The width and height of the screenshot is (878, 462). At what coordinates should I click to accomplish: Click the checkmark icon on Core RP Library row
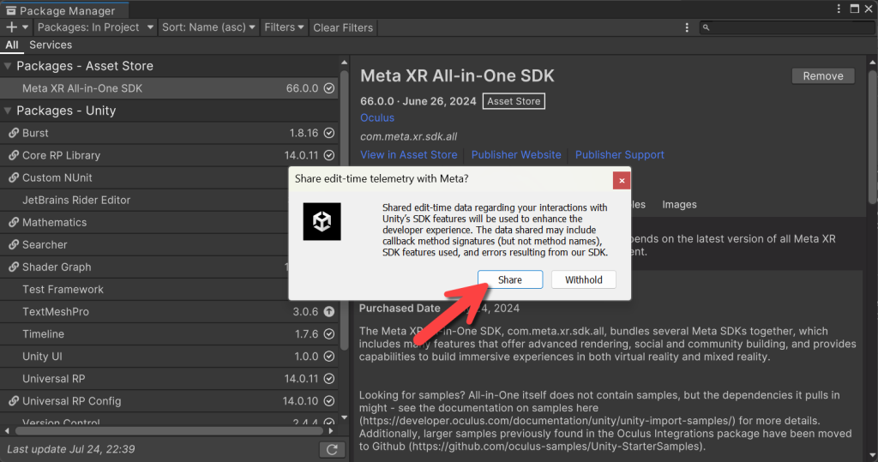click(x=329, y=155)
